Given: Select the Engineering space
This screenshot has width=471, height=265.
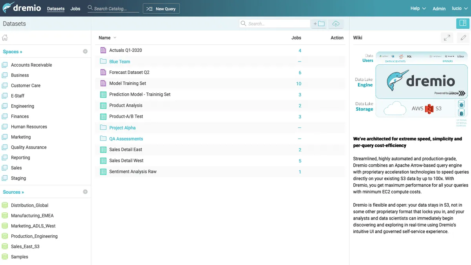Looking at the screenshot, I should click(x=22, y=106).
